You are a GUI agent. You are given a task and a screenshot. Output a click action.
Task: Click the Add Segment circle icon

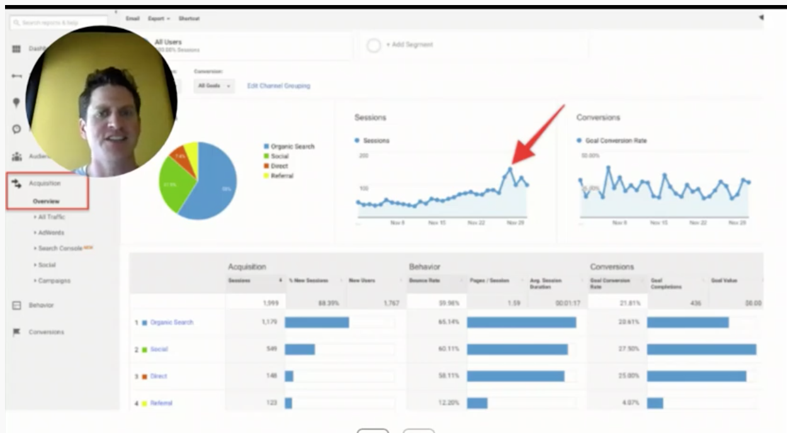pos(374,45)
